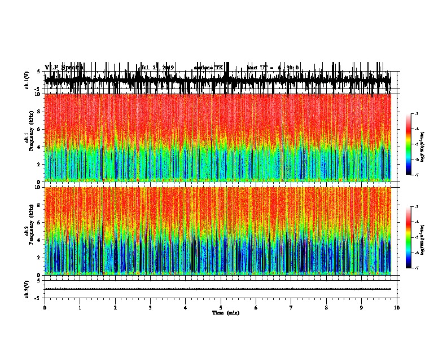Click the '5' volt tick on ch.1 waveform axis
This screenshot has height=345, width=447.
click(39, 72)
